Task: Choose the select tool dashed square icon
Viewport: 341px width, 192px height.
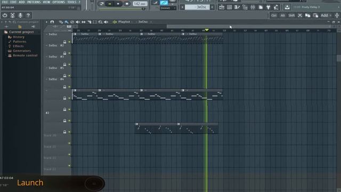Action: coord(95,22)
